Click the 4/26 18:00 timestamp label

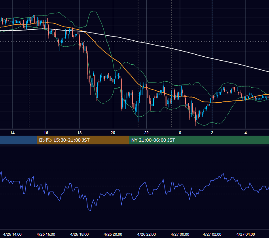(80, 234)
